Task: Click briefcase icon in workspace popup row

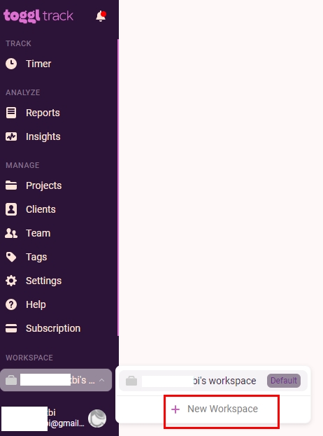Action: coord(131,381)
